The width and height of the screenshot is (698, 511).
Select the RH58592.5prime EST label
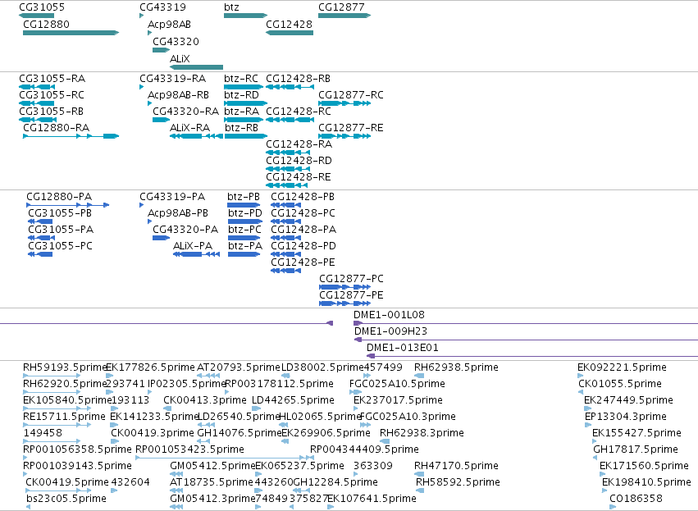[458, 482]
